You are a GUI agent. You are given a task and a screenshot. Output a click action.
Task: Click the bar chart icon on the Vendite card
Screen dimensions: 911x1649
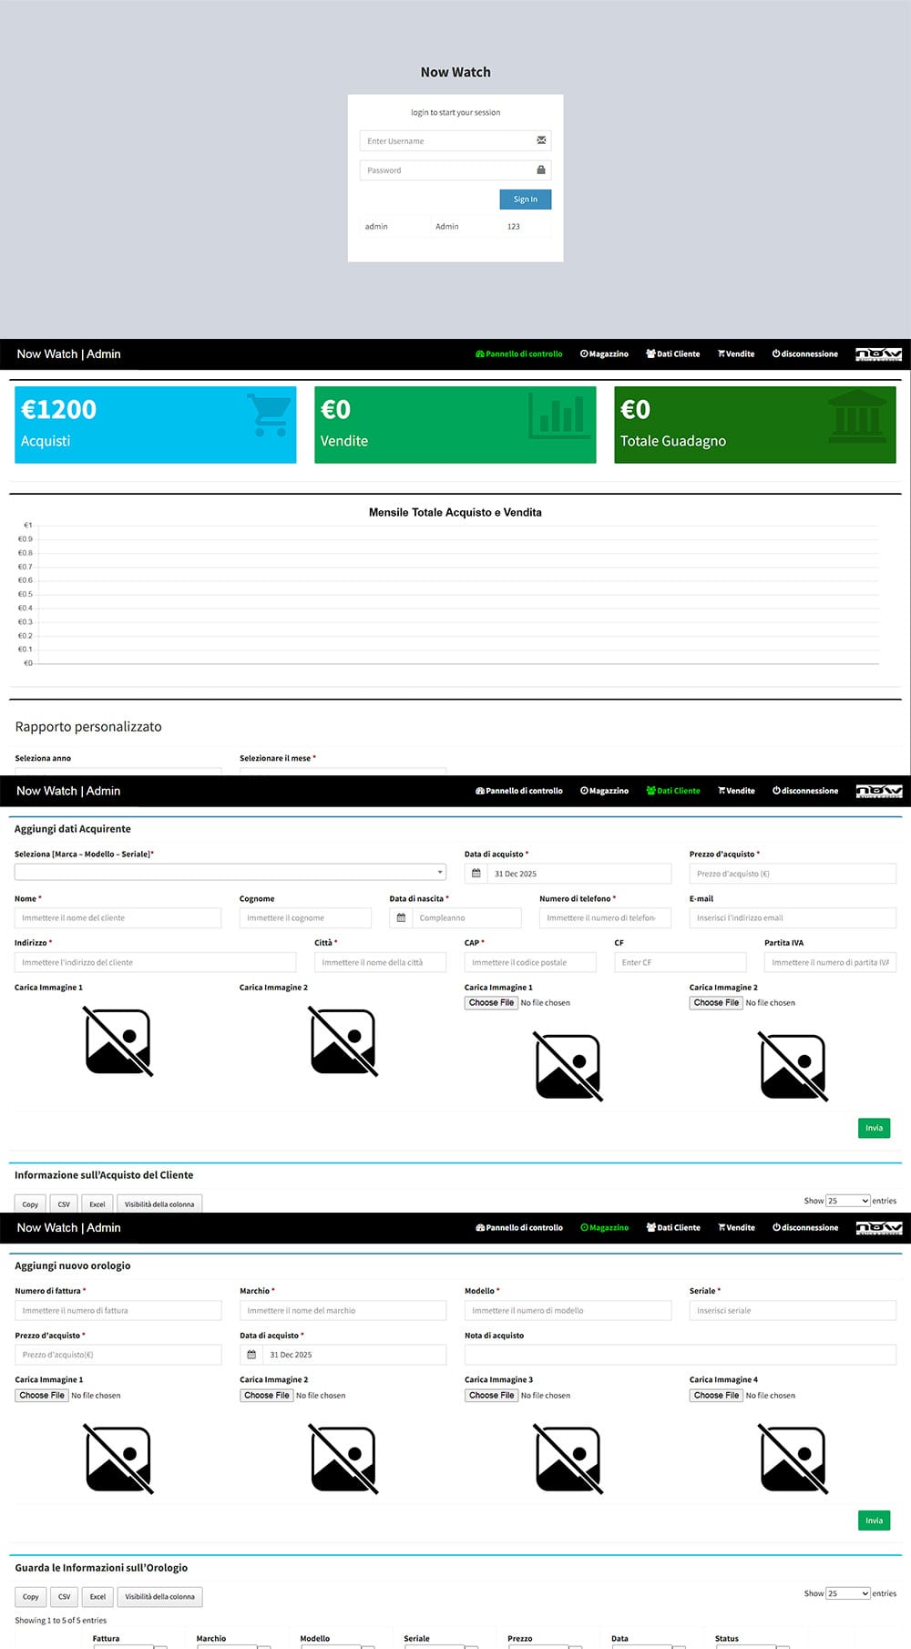[x=558, y=415]
